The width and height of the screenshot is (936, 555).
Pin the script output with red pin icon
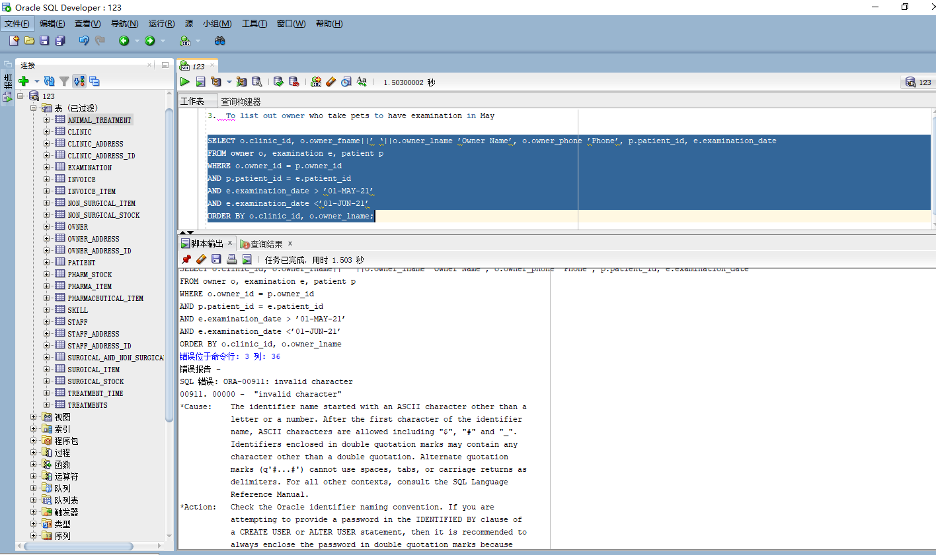[x=186, y=259]
